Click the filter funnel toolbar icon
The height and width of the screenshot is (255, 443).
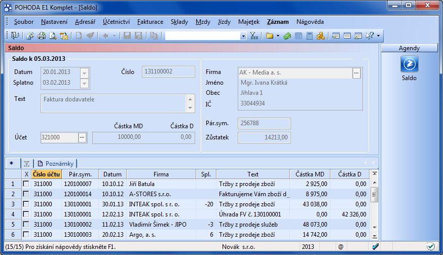(254, 36)
